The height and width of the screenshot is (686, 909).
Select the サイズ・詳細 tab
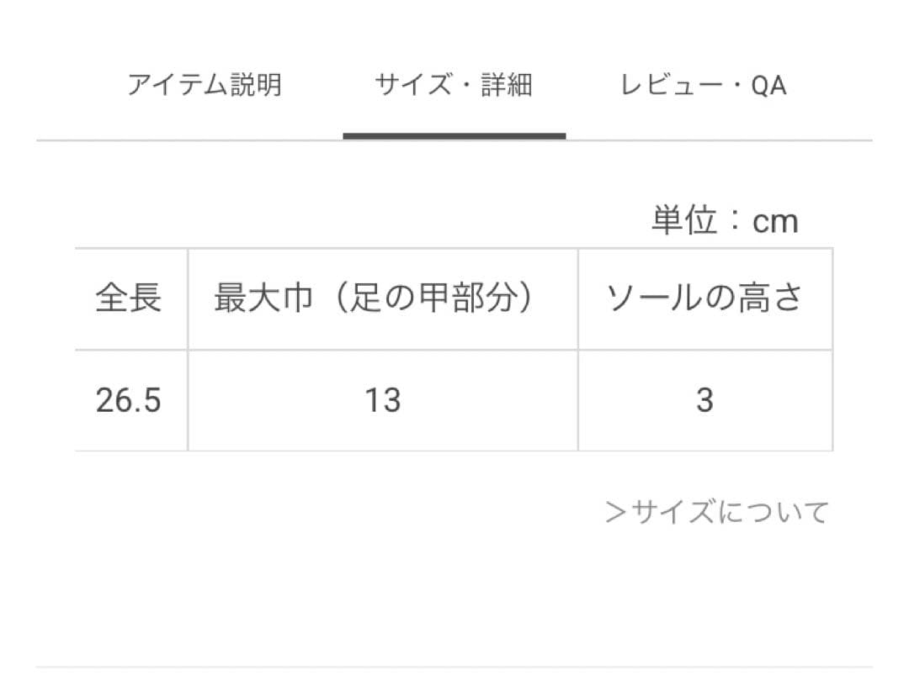(x=454, y=85)
